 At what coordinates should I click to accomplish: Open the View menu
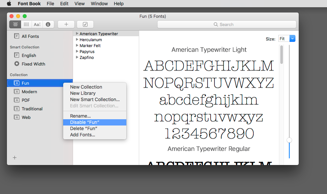coord(80,4)
